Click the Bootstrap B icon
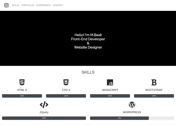This screenshot has height=132, width=176. pyautogui.click(x=154, y=82)
